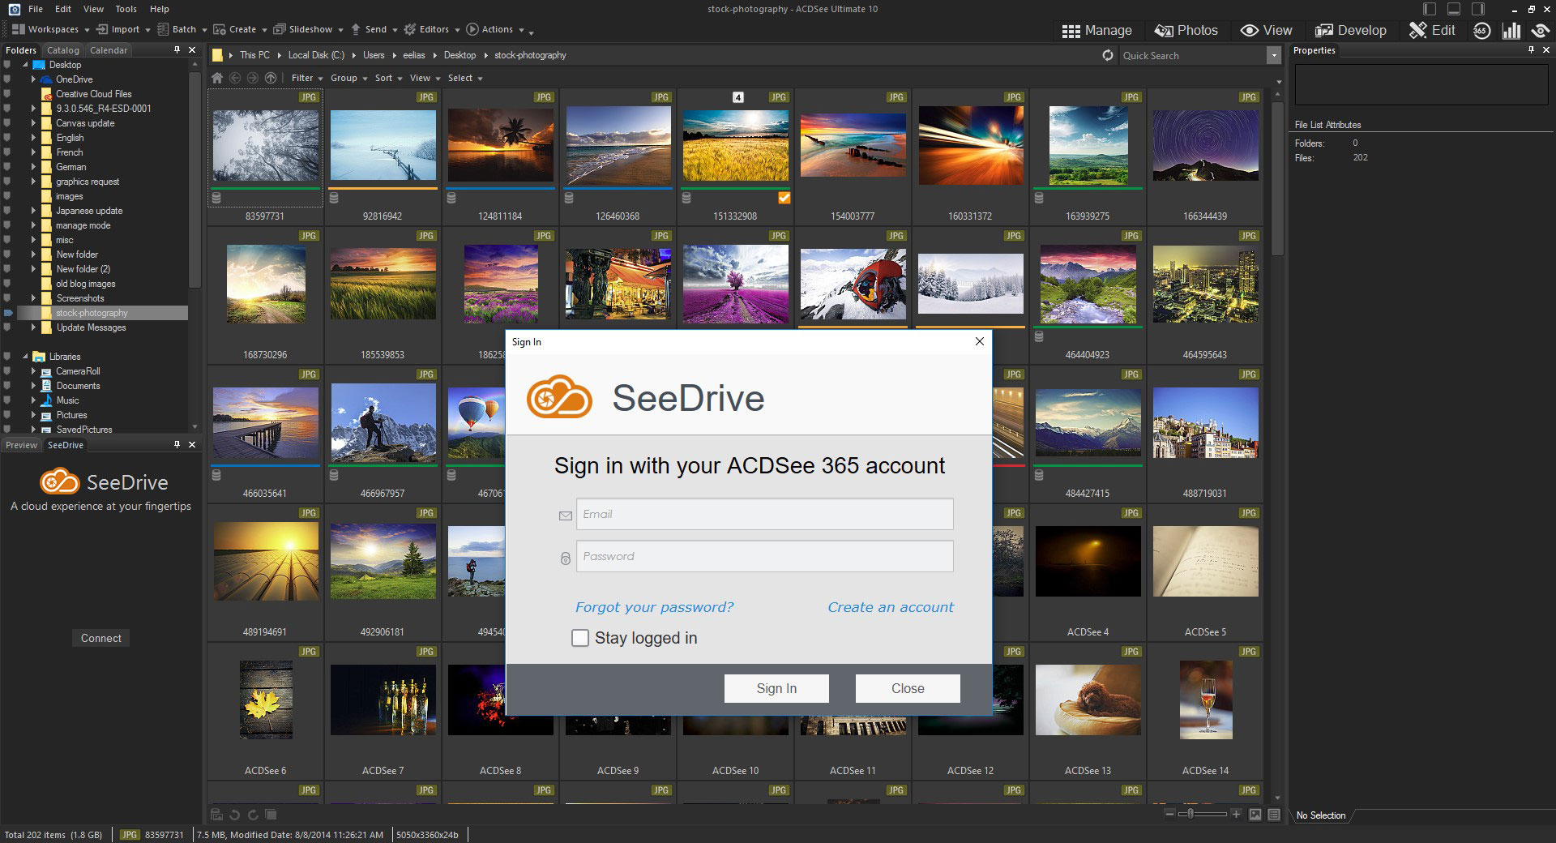Toggle the left pane layout icon
The image size is (1556, 843).
point(1430,9)
